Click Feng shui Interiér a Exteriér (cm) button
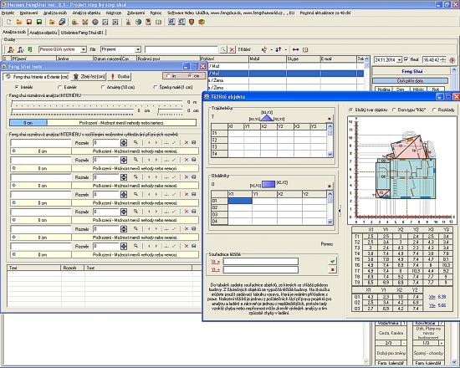This screenshot has width=460, height=368. [37, 77]
